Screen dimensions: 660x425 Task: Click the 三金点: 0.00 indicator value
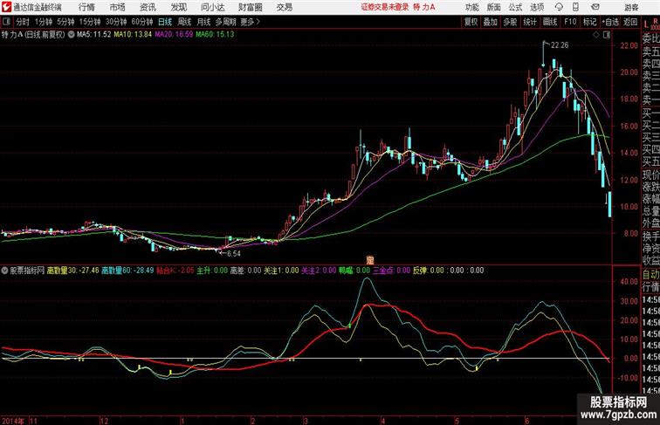pyautogui.click(x=391, y=271)
